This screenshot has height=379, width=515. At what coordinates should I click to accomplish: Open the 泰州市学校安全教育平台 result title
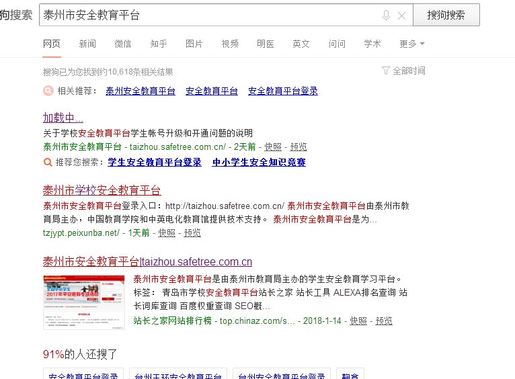pos(102,190)
